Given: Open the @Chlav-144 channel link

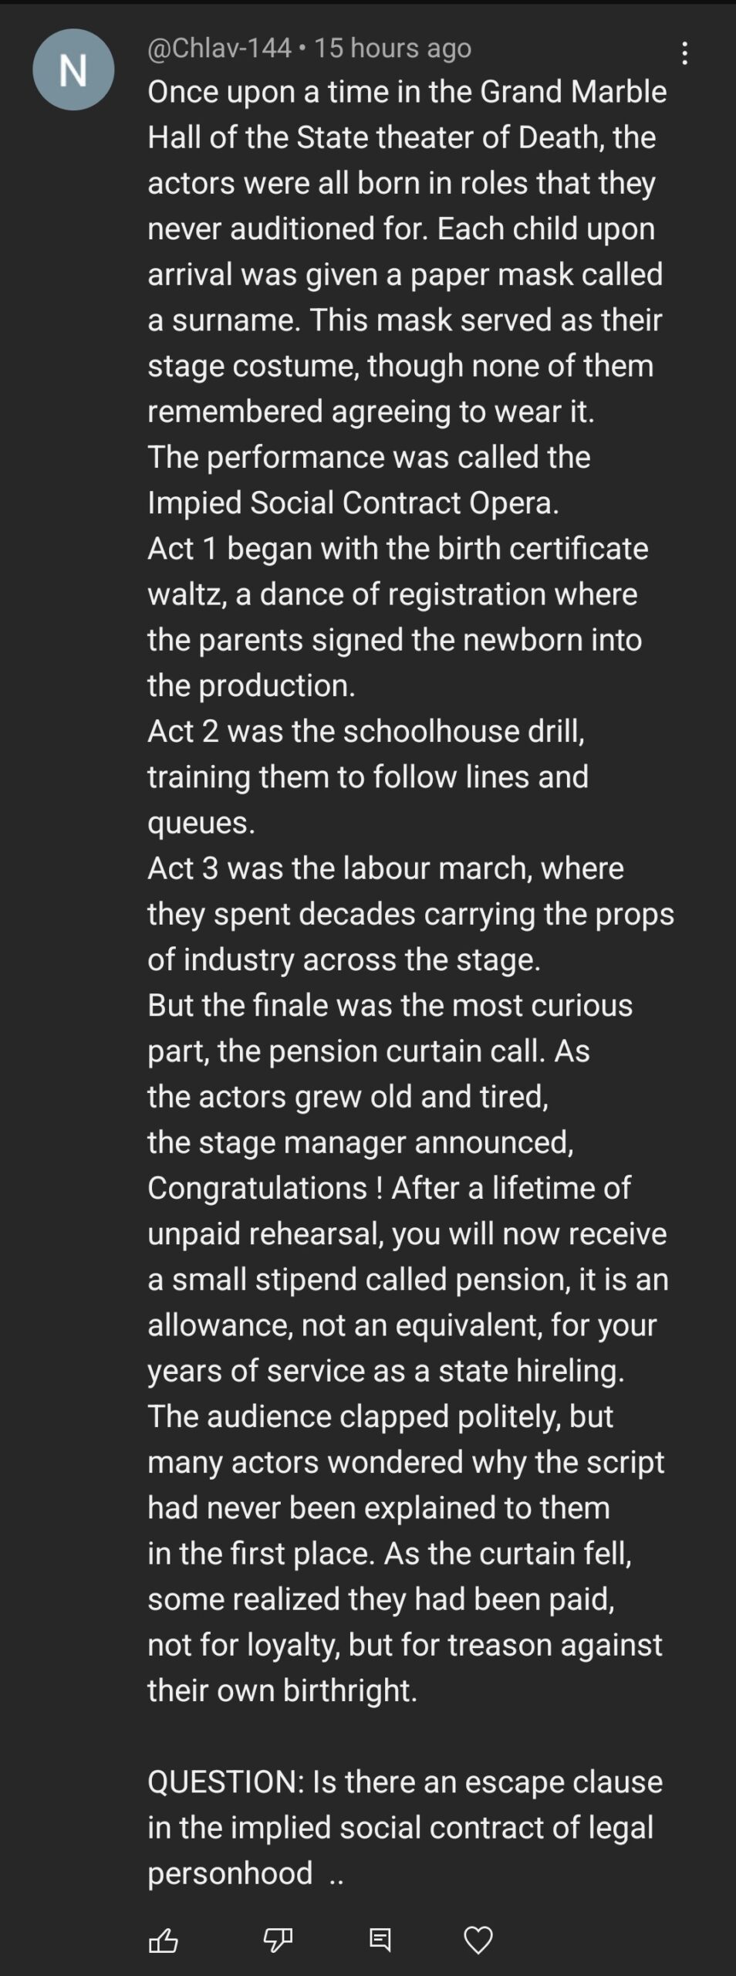Looking at the screenshot, I should [x=219, y=48].
